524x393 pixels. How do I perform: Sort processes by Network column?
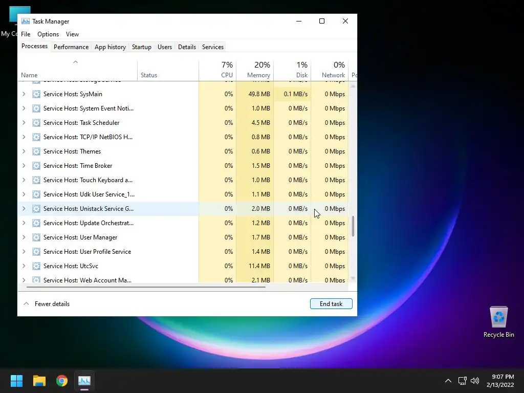[330, 70]
